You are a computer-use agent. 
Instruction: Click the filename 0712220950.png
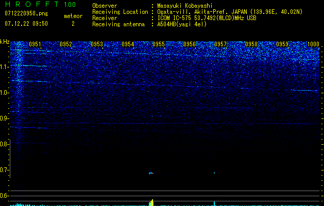point(26,13)
